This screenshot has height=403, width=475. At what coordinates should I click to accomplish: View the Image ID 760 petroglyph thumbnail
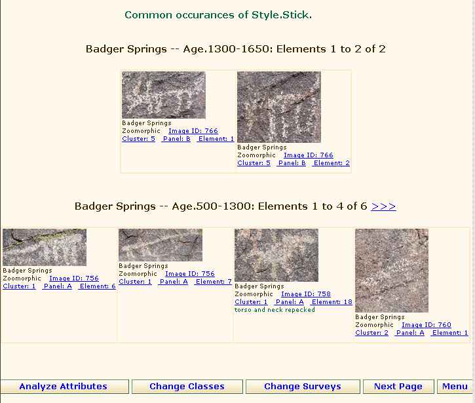391,270
